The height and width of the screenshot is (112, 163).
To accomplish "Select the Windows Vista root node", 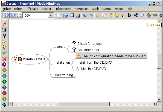I will tap(30, 59).
